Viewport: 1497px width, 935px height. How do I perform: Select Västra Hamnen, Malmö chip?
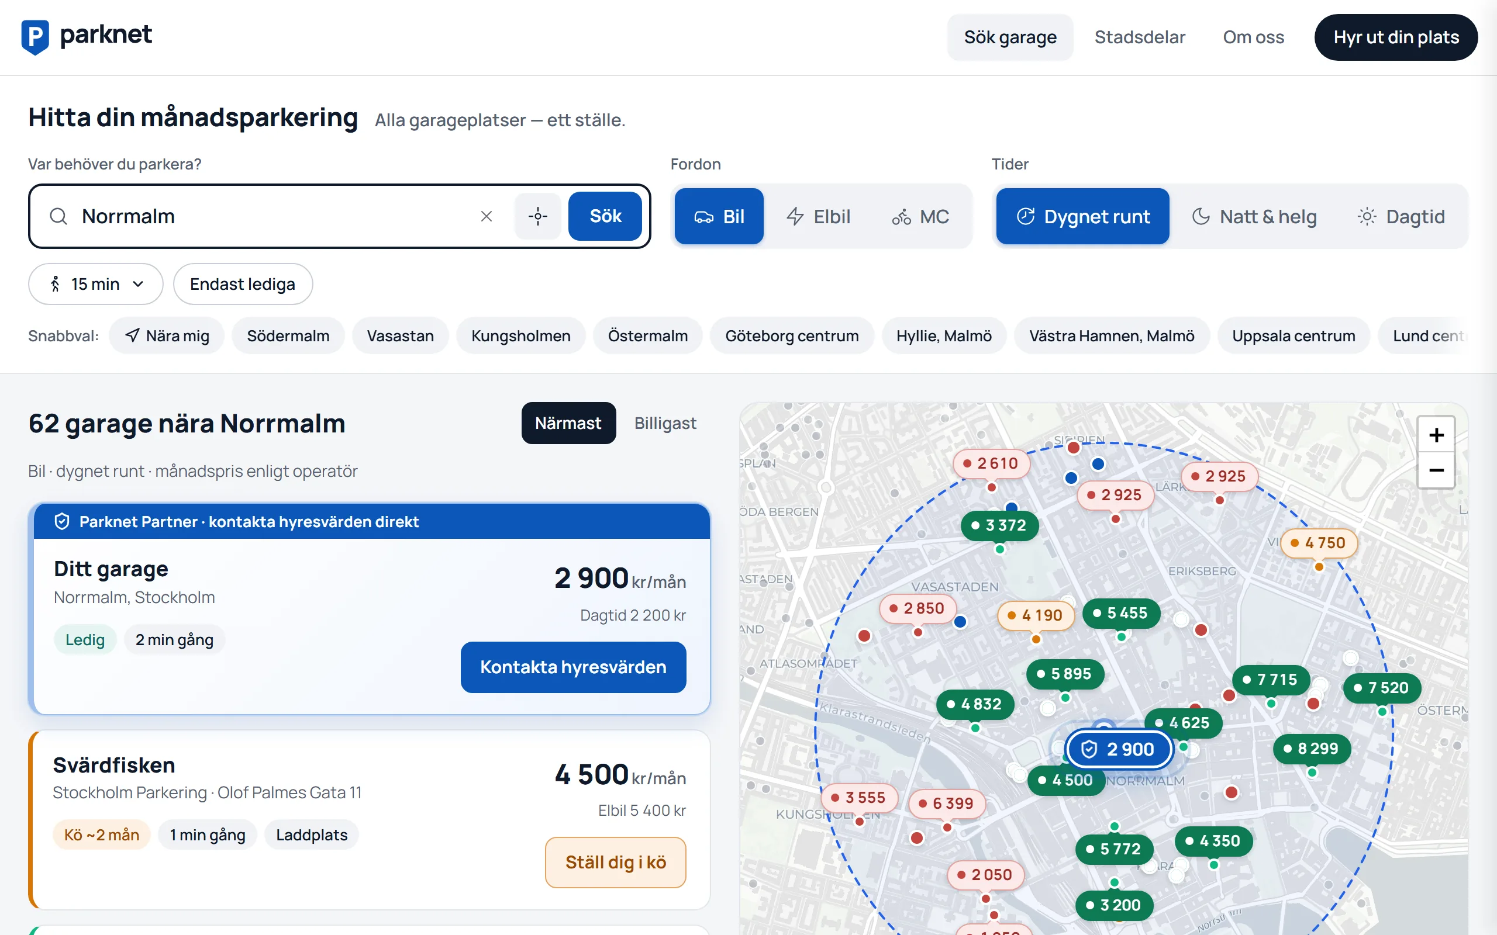pos(1111,336)
